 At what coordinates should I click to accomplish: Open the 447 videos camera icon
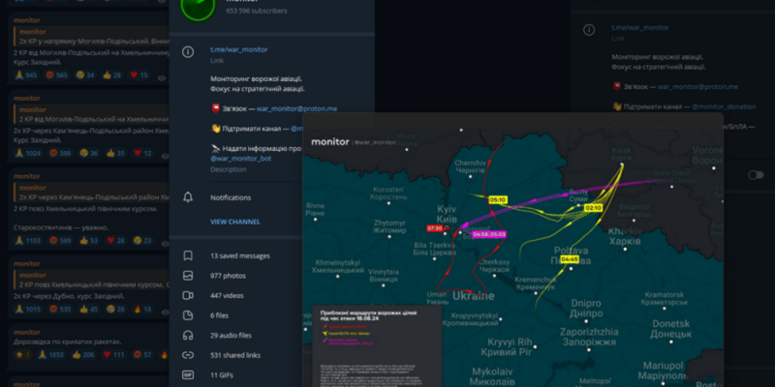[x=188, y=295]
